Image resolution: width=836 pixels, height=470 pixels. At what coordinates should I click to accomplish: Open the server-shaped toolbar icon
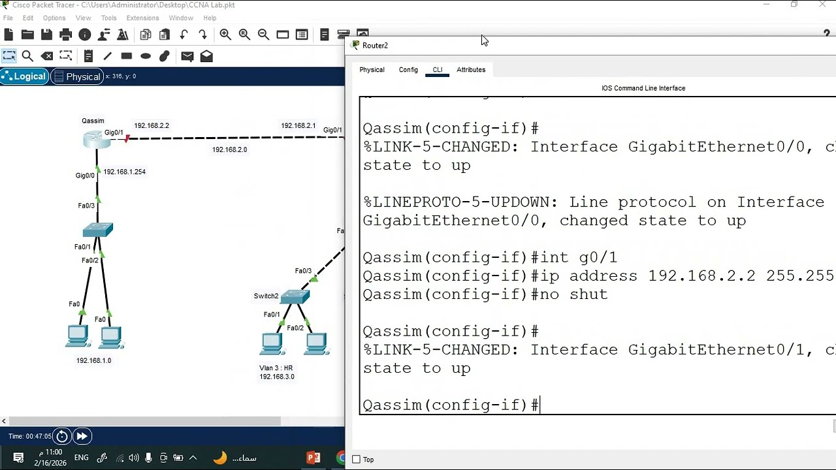pyautogui.click(x=325, y=35)
